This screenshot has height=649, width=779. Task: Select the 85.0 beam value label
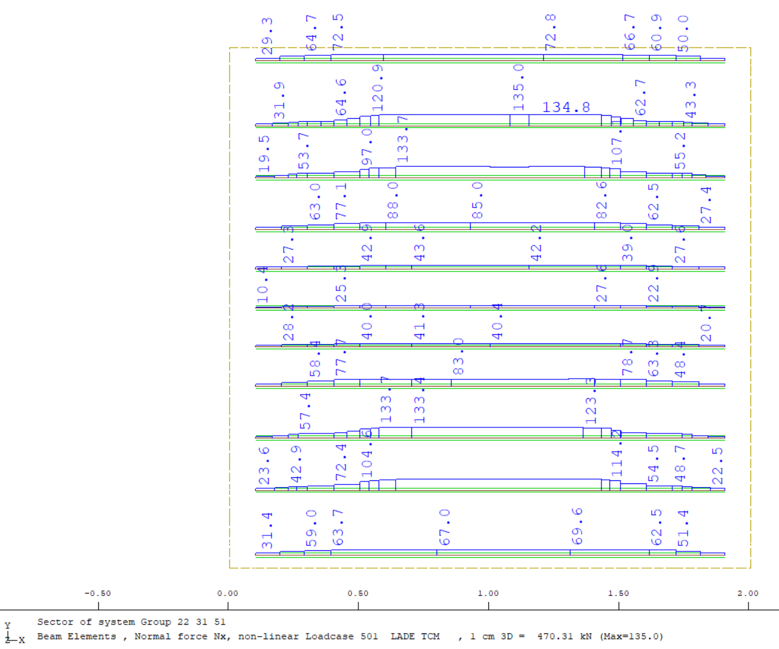point(477,200)
